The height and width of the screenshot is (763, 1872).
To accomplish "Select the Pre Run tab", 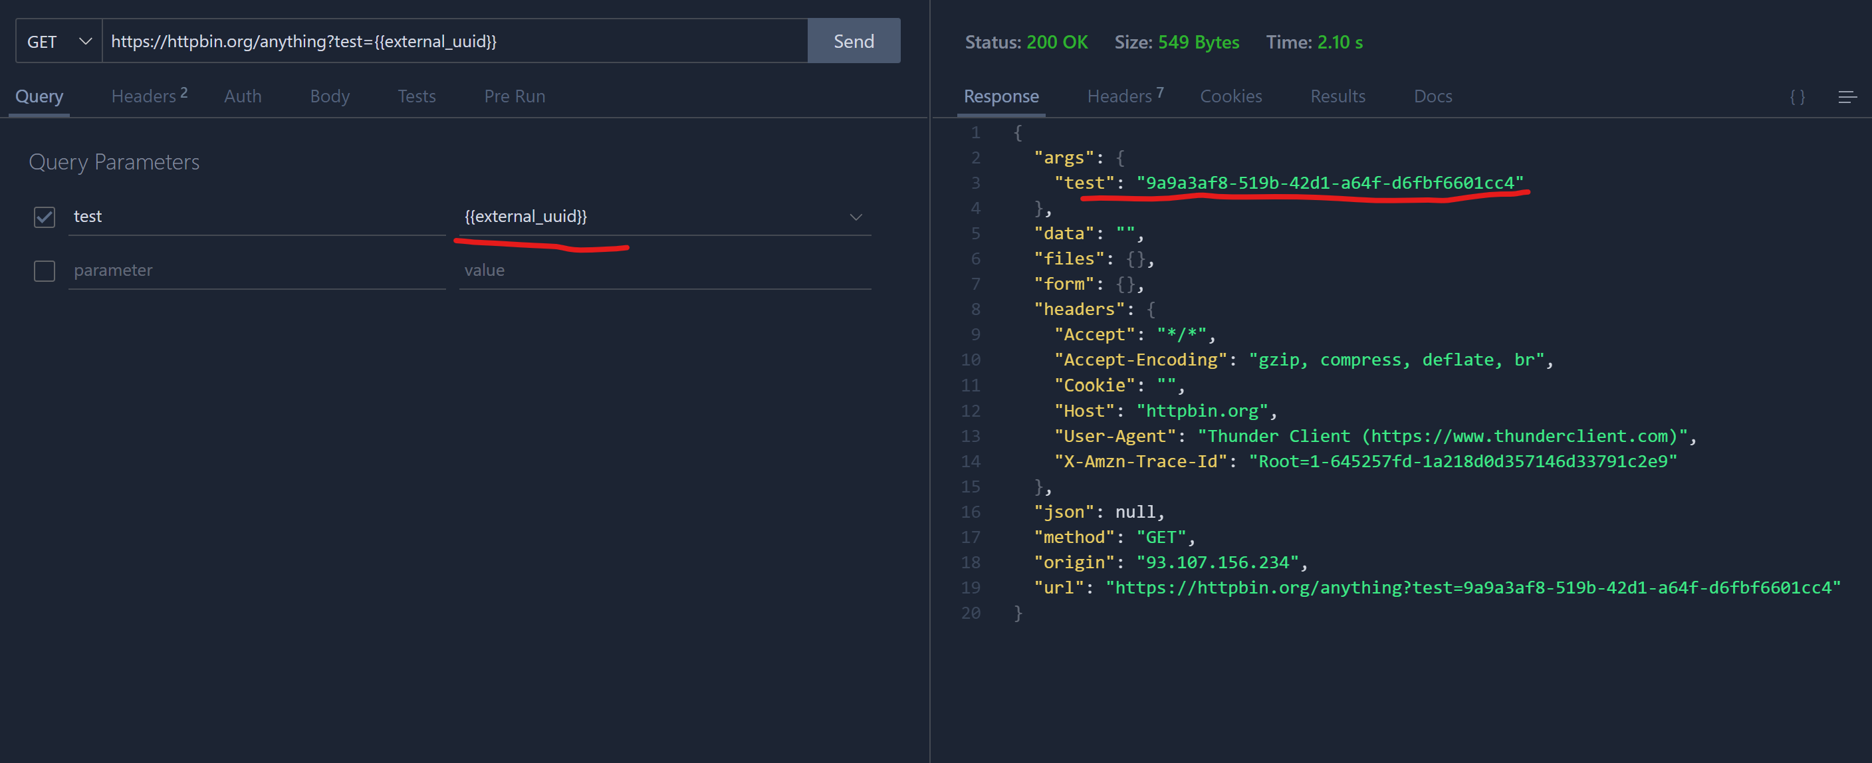I will (515, 95).
